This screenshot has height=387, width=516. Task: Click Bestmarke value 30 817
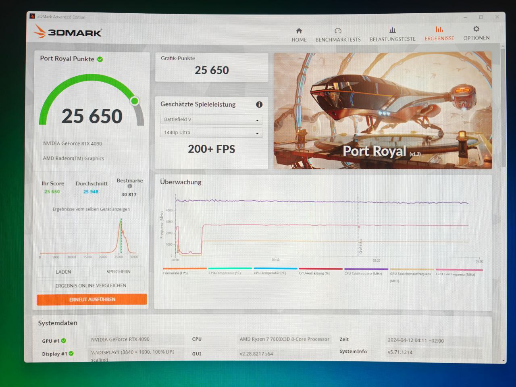click(129, 195)
